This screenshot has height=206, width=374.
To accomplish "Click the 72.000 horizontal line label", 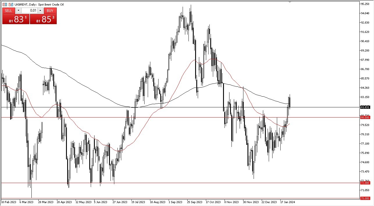I will tap(366, 183).
